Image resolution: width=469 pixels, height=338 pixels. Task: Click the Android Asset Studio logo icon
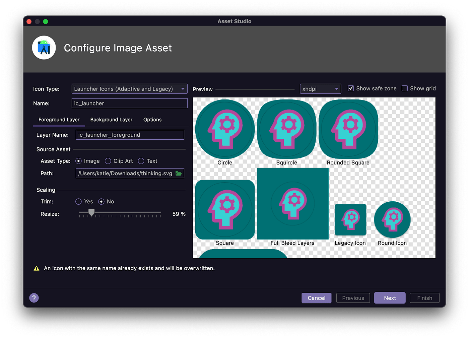tap(44, 47)
